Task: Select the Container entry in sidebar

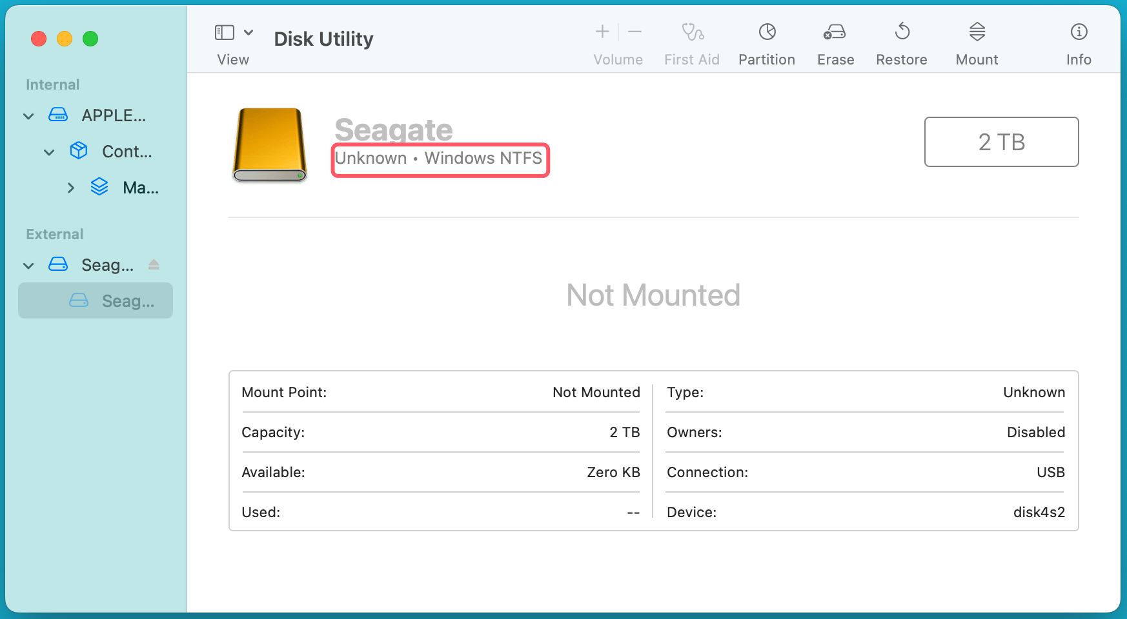Action: [x=127, y=152]
